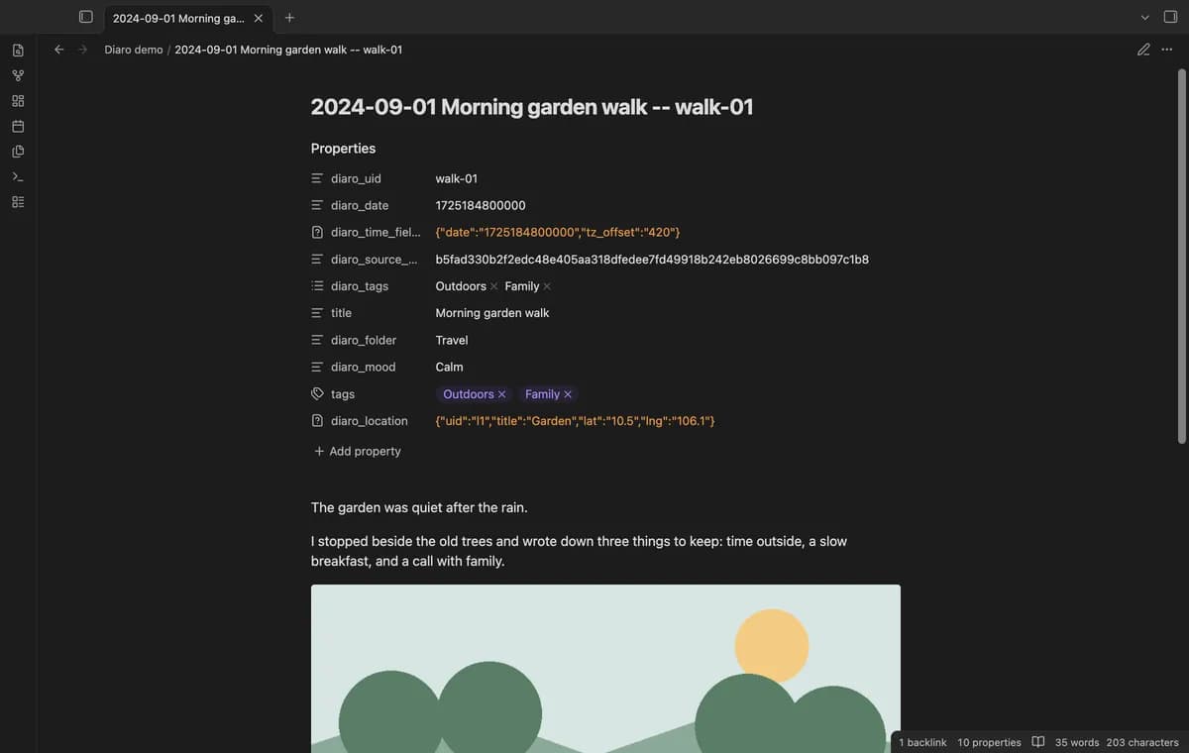Viewport: 1189px width, 753px height.
Task: Click 10 properties in status bar
Action: click(x=989, y=742)
